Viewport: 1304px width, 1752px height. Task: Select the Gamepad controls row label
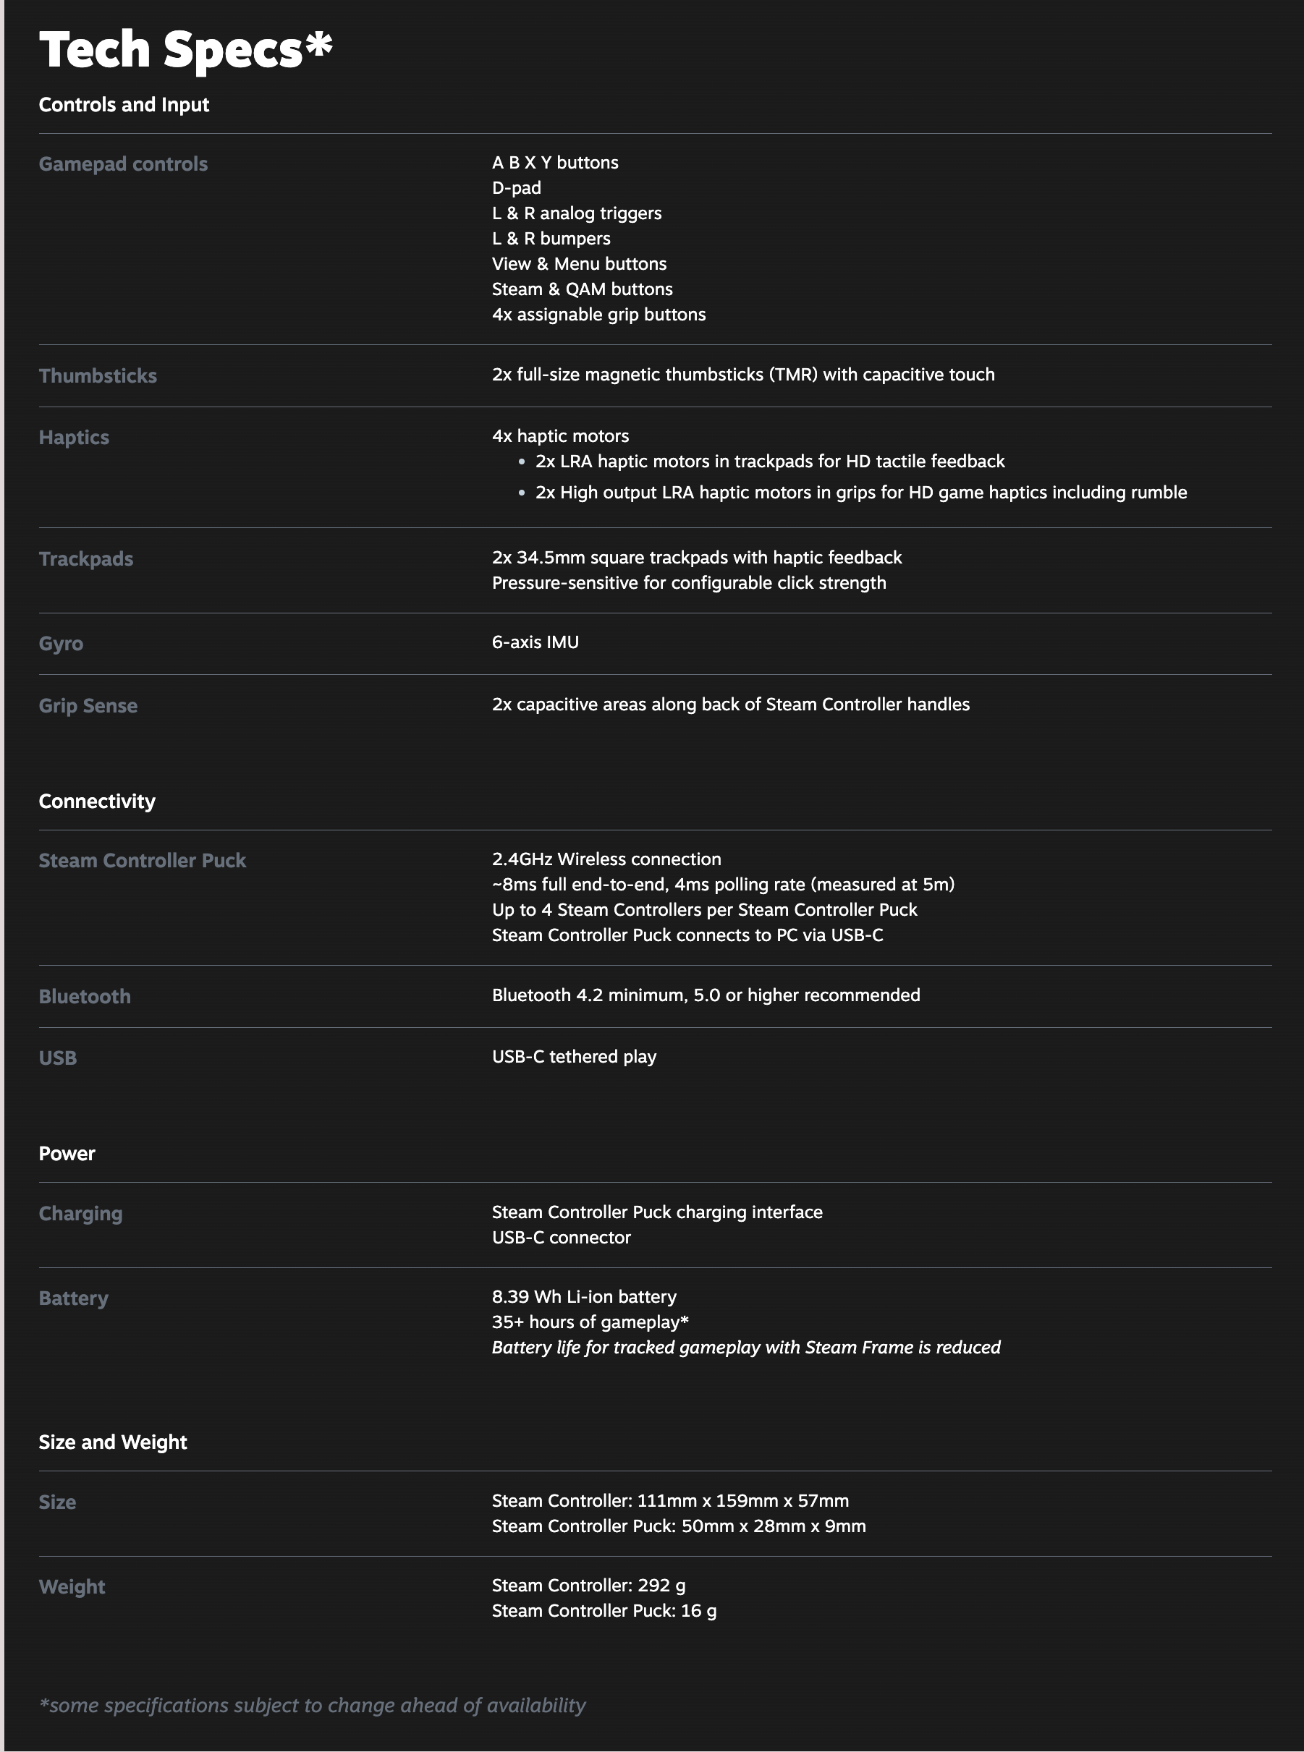pos(123,164)
